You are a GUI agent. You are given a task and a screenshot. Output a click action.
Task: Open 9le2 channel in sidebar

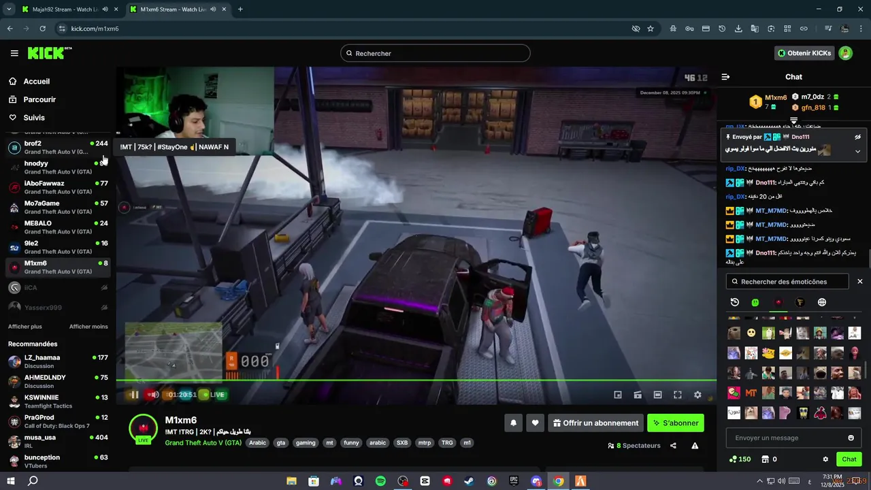(x=58, y=247)
